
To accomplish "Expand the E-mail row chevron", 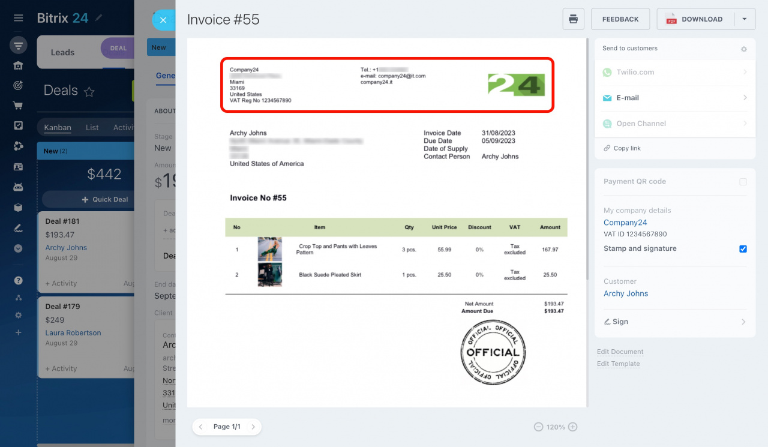I will tap(745, 98).
